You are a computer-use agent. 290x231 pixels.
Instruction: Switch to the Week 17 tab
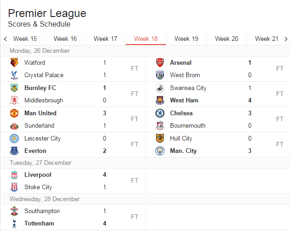pyautogui.click(x=105, y=39)
